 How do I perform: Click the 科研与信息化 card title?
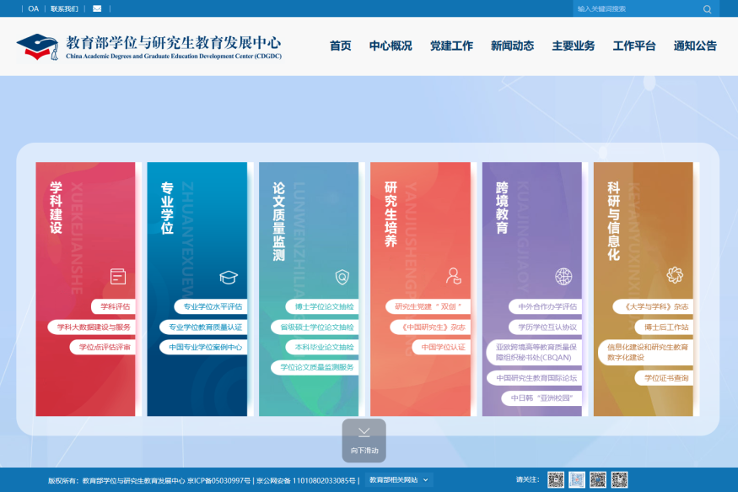coord(613,221)
